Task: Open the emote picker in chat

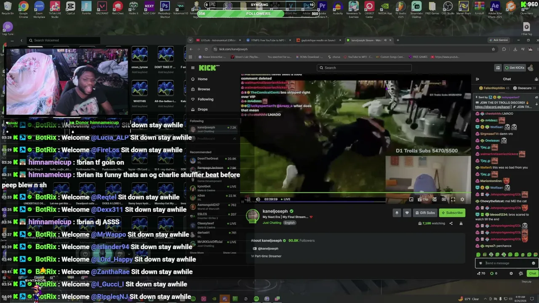Action: pyautogui.click(x=534, y=263)
